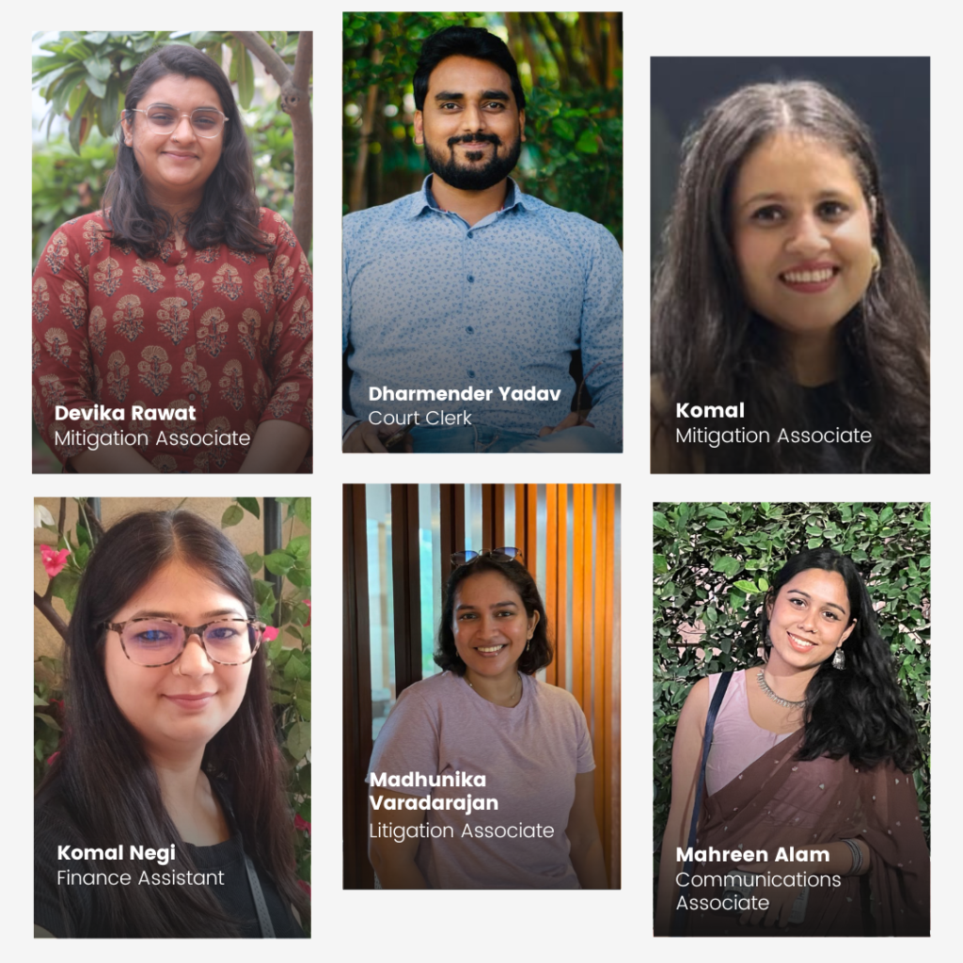Open the card labeled Komal, Mitigation Associate

(x=790, y=264)
